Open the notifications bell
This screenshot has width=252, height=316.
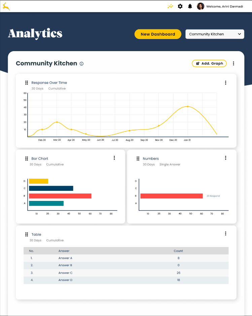click(x=190, y=6)
